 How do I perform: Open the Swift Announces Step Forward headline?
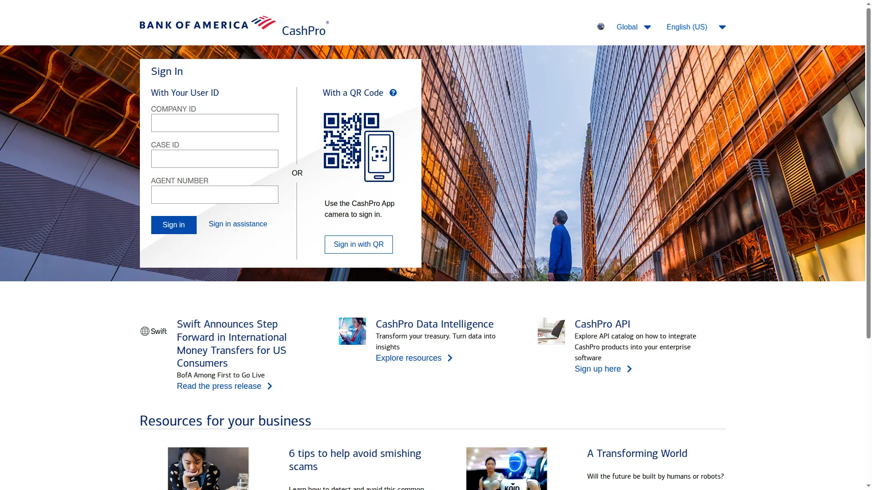[x=232, y=343]
